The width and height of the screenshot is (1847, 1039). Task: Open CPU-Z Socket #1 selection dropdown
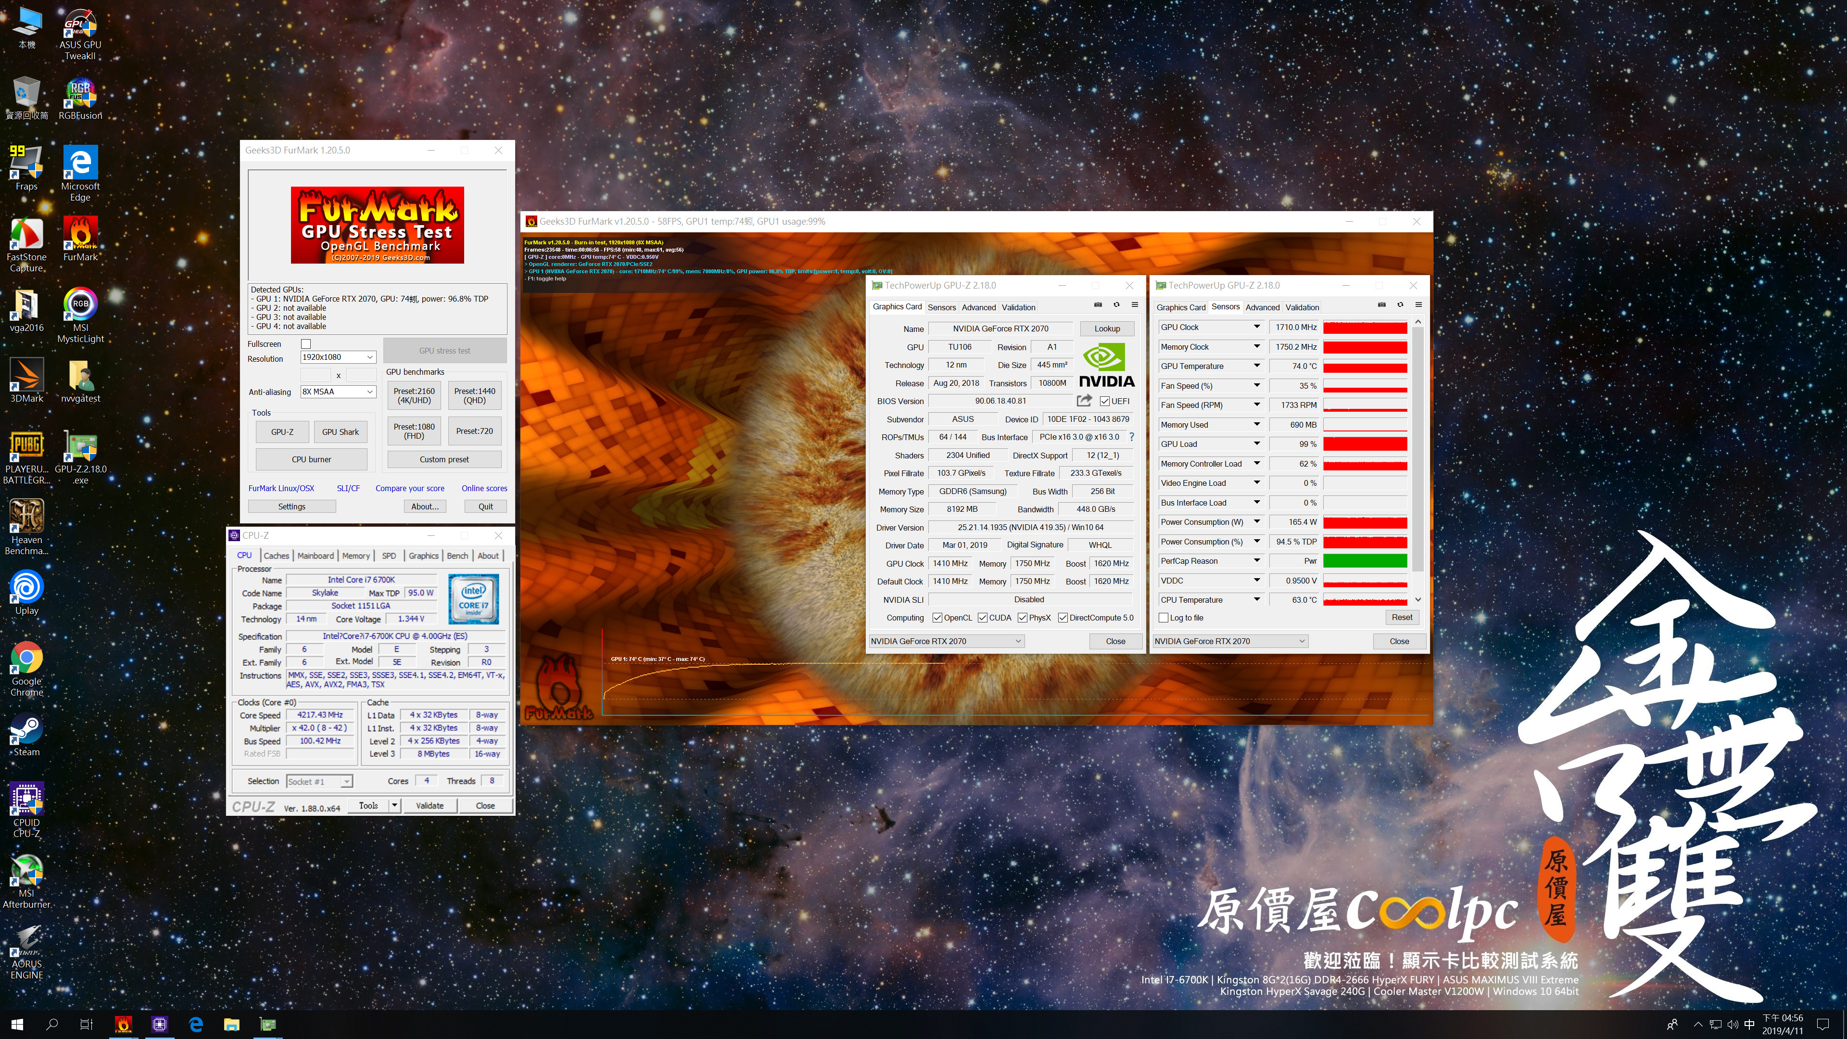319,782
